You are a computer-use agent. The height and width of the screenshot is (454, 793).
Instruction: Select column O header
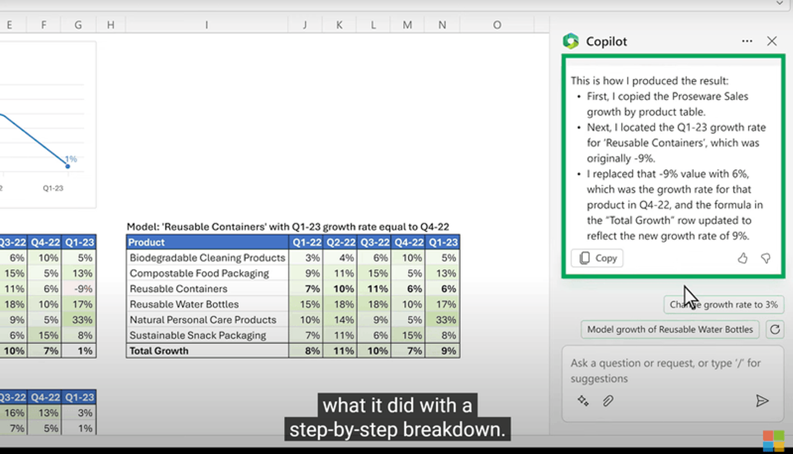pyautogui.click(x=497, y=25)
